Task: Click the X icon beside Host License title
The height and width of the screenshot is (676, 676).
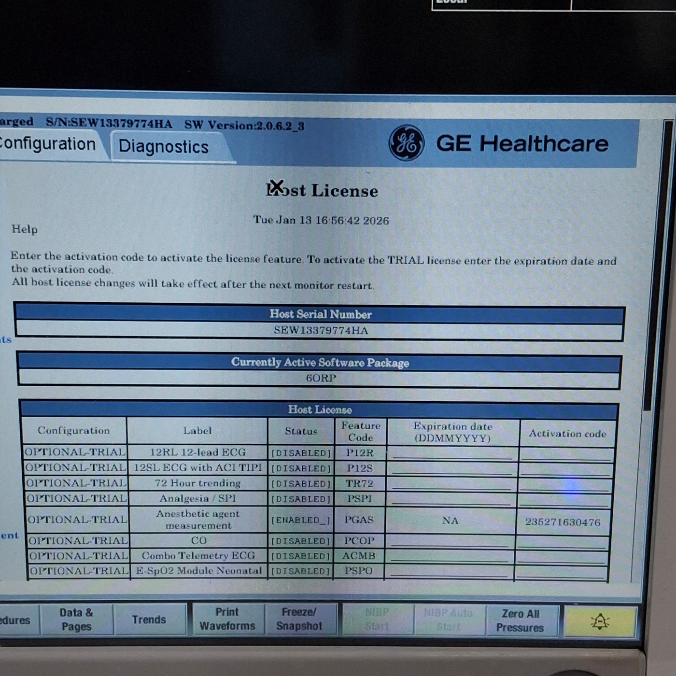Action: pyautogui.click(x=277, y=186)
